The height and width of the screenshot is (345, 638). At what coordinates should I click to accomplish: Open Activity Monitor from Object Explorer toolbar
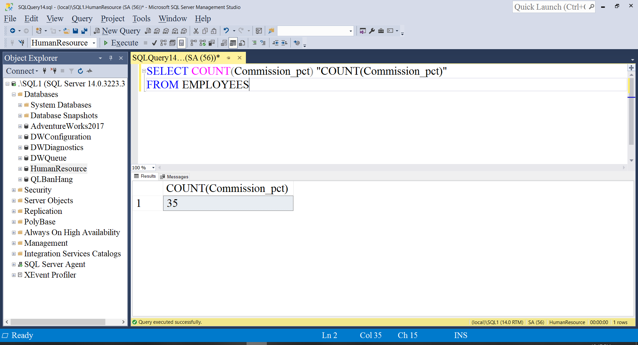pyautogui.click(x=89, y=71)
